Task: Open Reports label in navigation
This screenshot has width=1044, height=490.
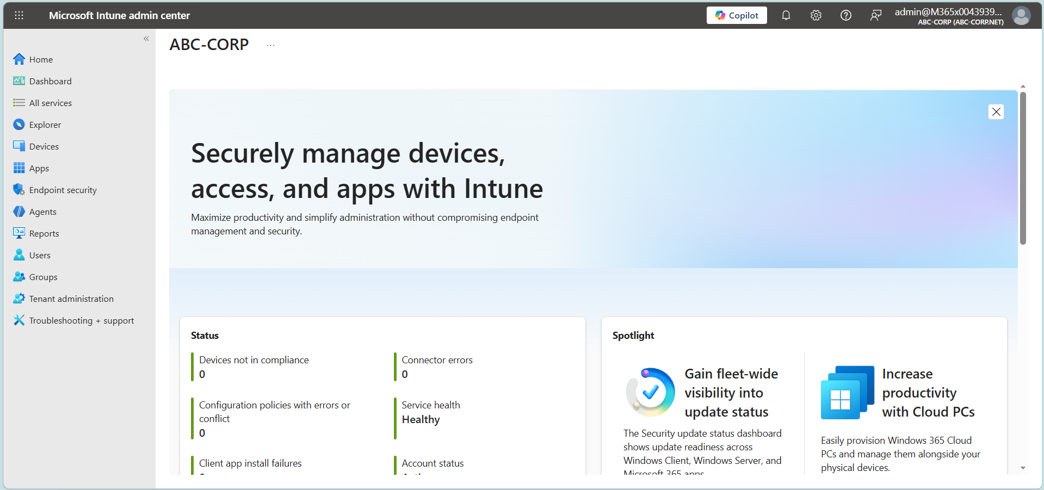Action: [x=44, y=233]
